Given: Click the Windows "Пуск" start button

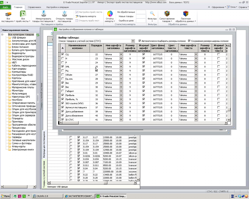Looking at the screenshot, I should tap(5, 196).
